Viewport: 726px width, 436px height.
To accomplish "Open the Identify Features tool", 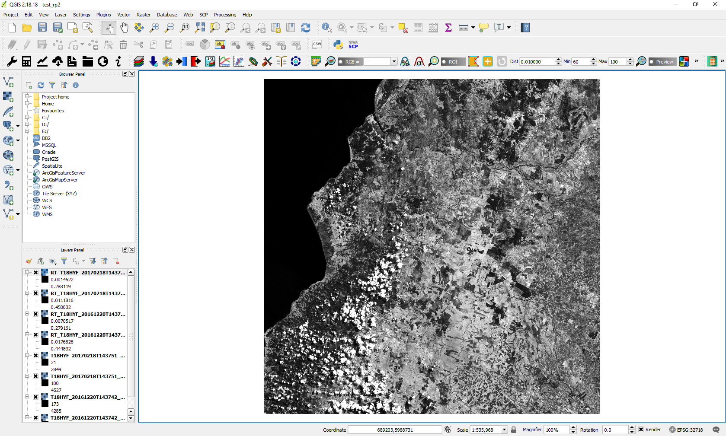I will pos(326,28).
